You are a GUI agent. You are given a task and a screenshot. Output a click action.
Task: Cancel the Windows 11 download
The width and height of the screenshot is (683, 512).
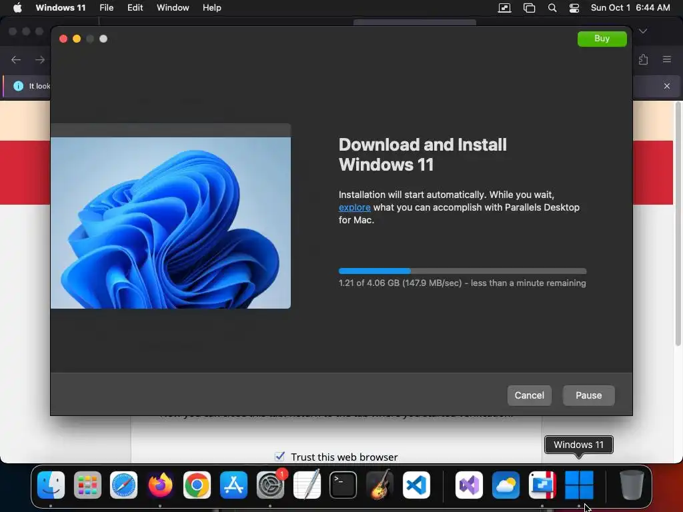[529, 395]
